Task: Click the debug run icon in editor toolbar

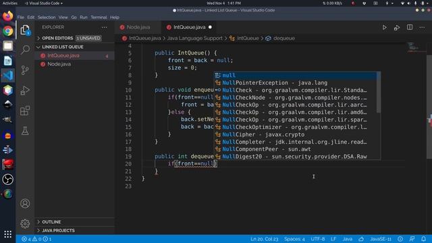Action: pyautogui.click(x=397, y=28)
